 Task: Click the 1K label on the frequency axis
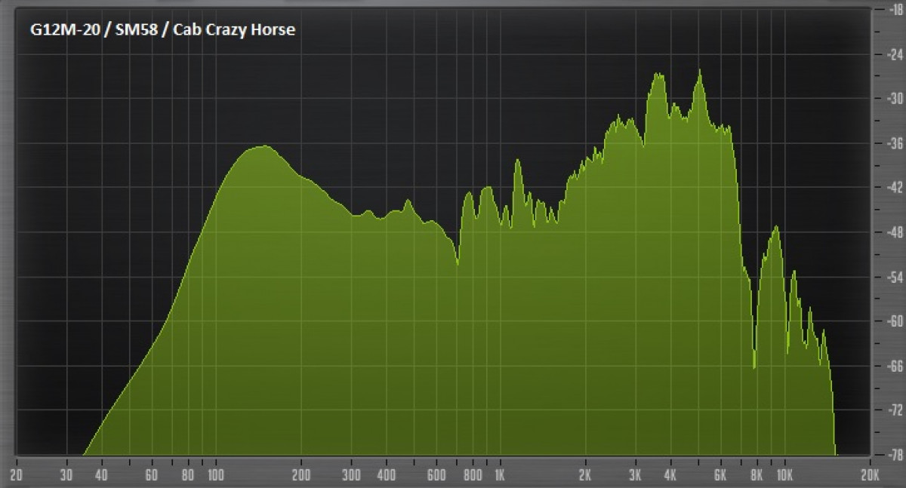[499, 475]
